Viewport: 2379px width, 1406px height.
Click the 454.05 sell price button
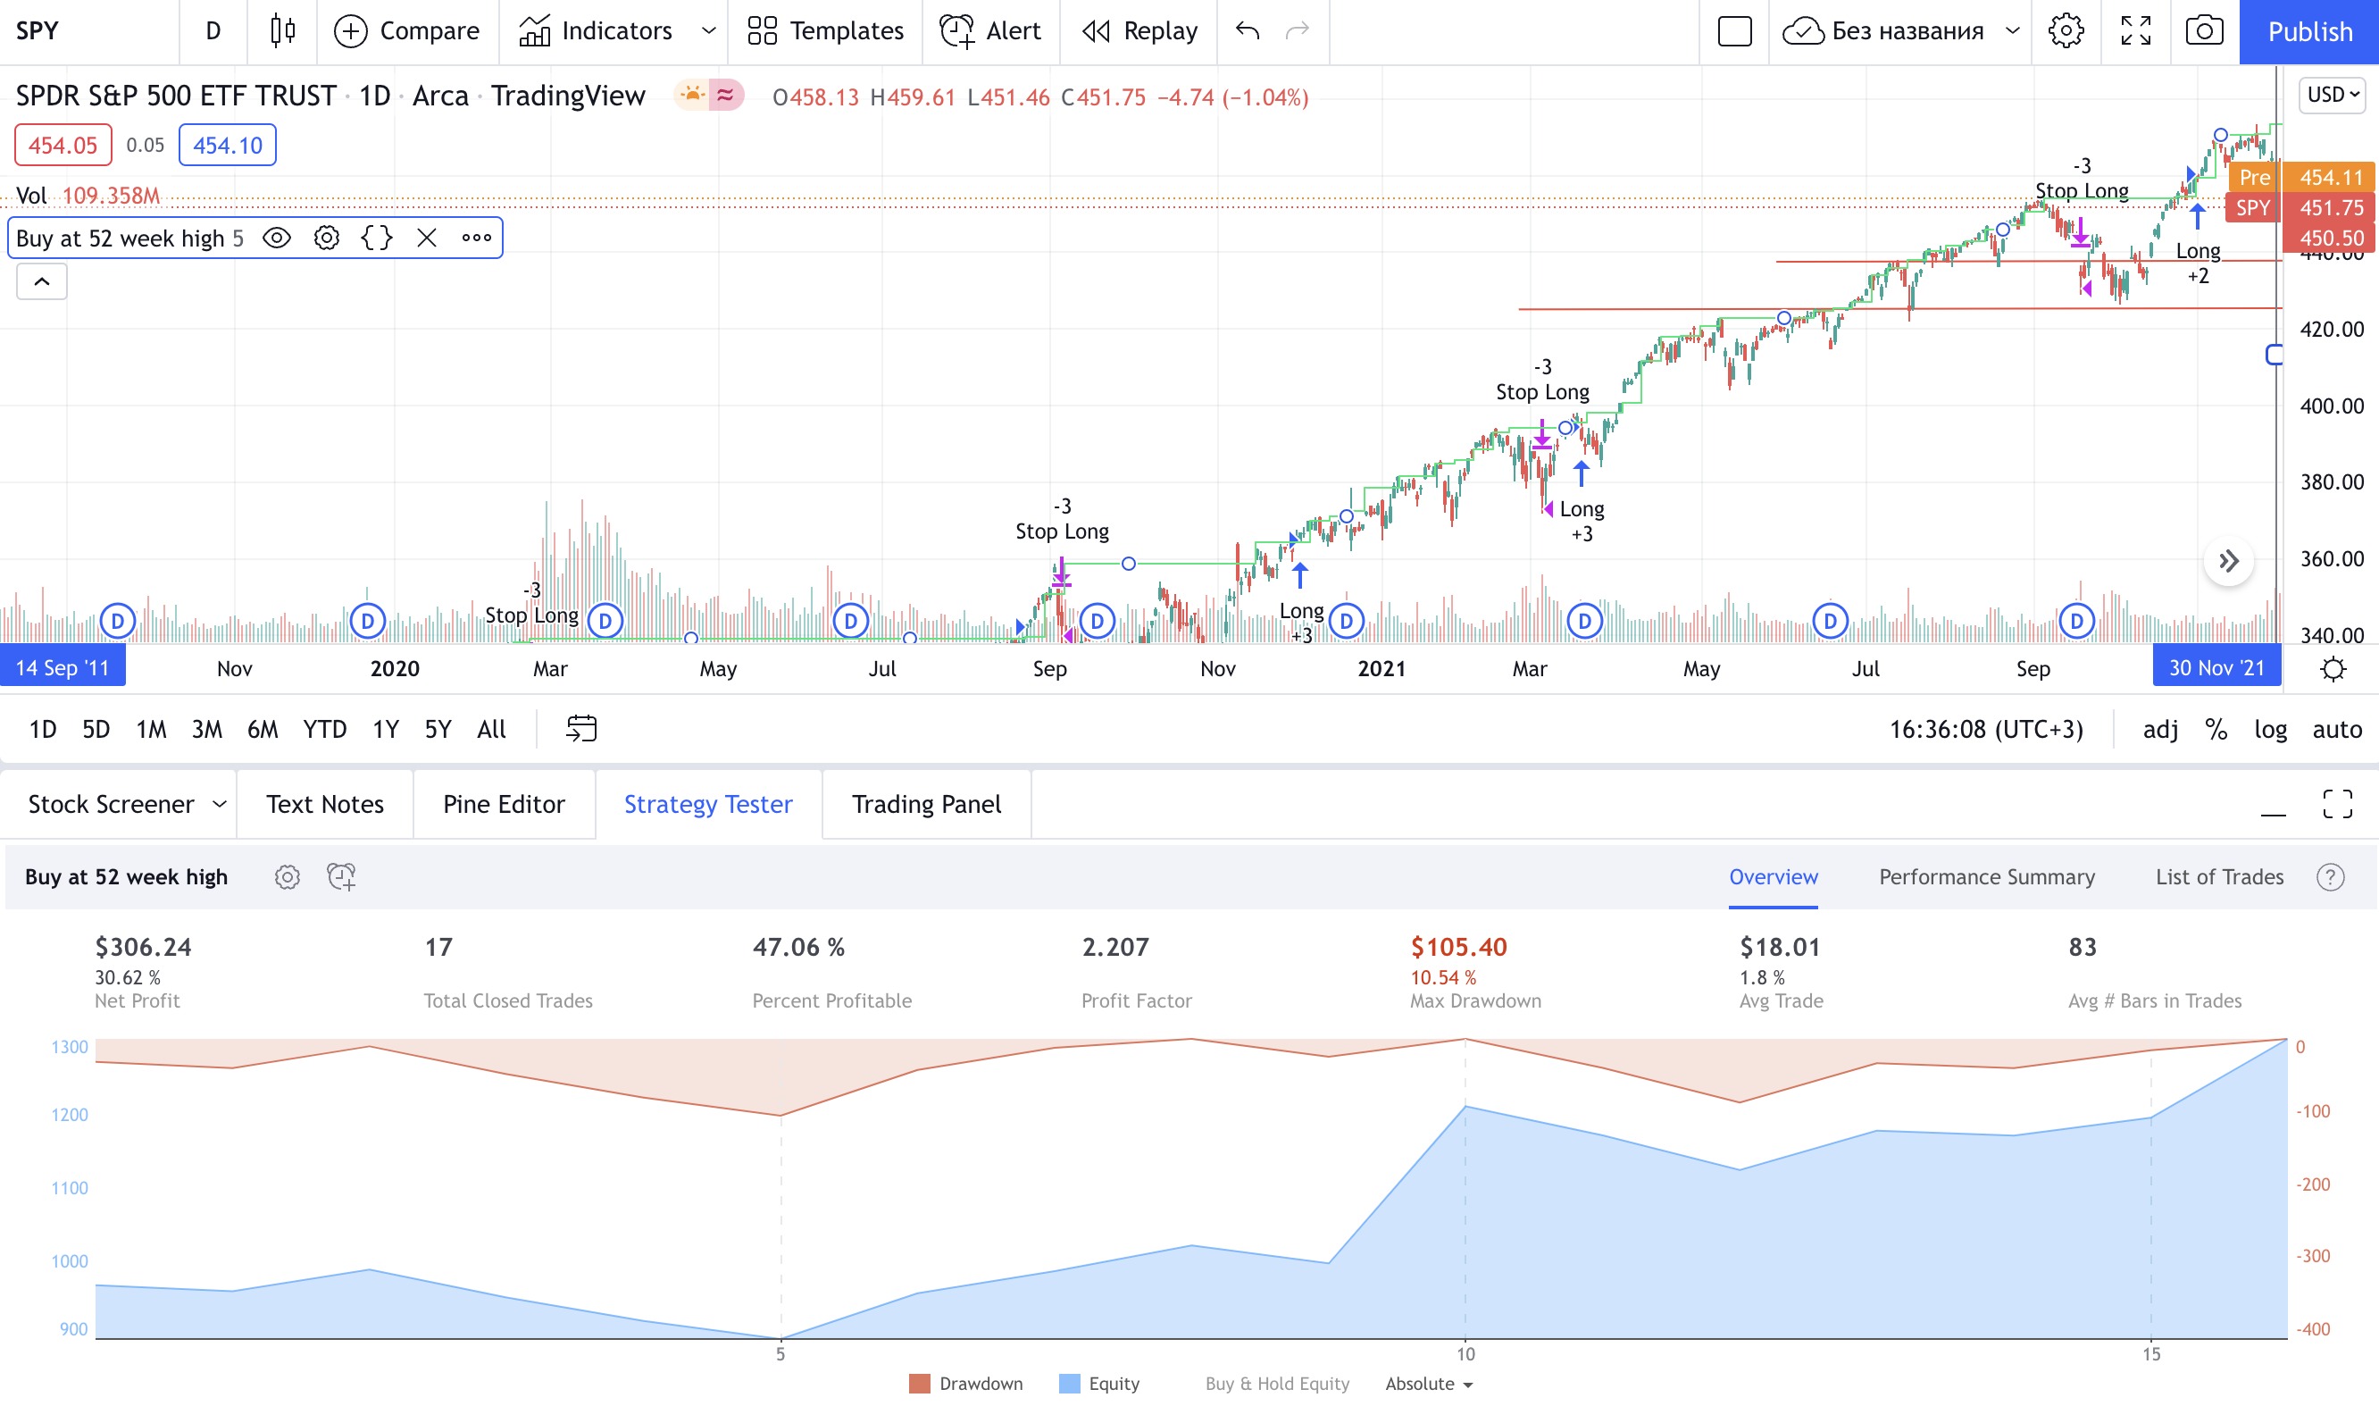pyautogui.click(x=63, y=145)
